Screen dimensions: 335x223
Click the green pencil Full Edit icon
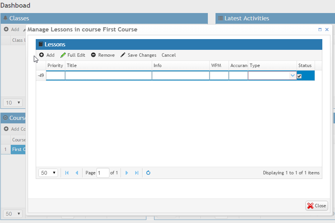click(x=63, y=55)
